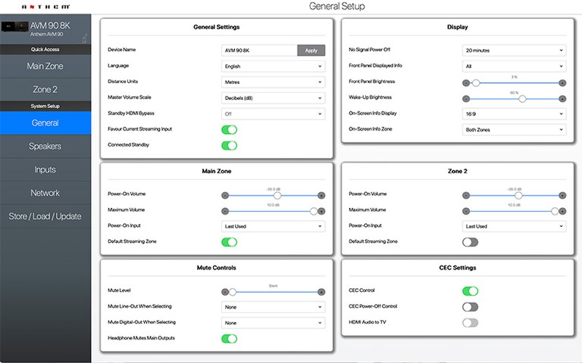The width and height of the screenshot is (582, 363).
Task: Click the plus icon on Wake-Up Brightness
Action: [562, 98]
